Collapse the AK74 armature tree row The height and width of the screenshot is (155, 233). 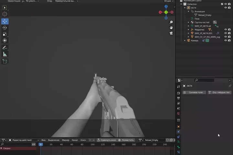click(x=185, y=8)
